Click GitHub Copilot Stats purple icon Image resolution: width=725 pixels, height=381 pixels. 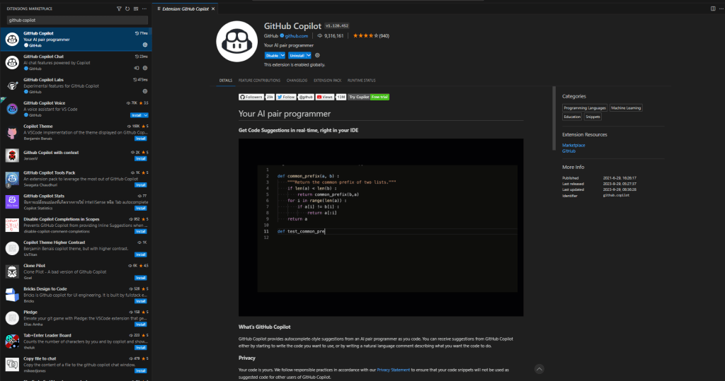12,202
